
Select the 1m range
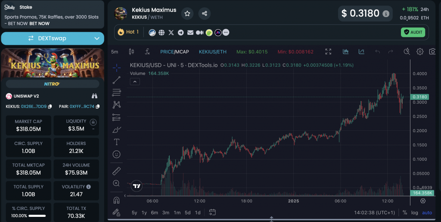point(177,213)
